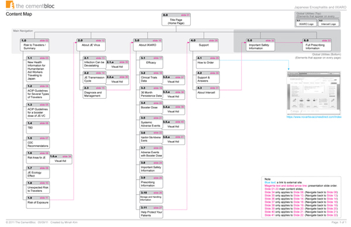The height and width of the screenshot is (227, 351).
Task: Click the Note heading in the legend box
Action: (267, 179)
